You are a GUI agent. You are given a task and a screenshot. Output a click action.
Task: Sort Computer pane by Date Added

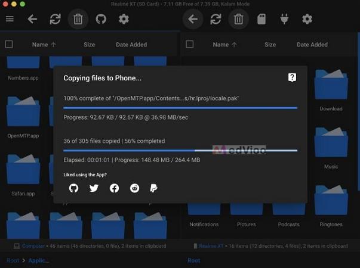[131, 45]
